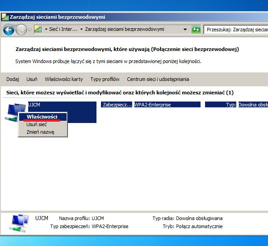Click the signal bars icon in address bar
This screenshot has width=268, height=246.
click(38, 30)
